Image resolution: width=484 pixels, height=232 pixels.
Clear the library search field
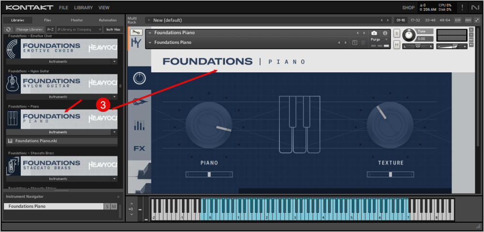pos(100,29)
